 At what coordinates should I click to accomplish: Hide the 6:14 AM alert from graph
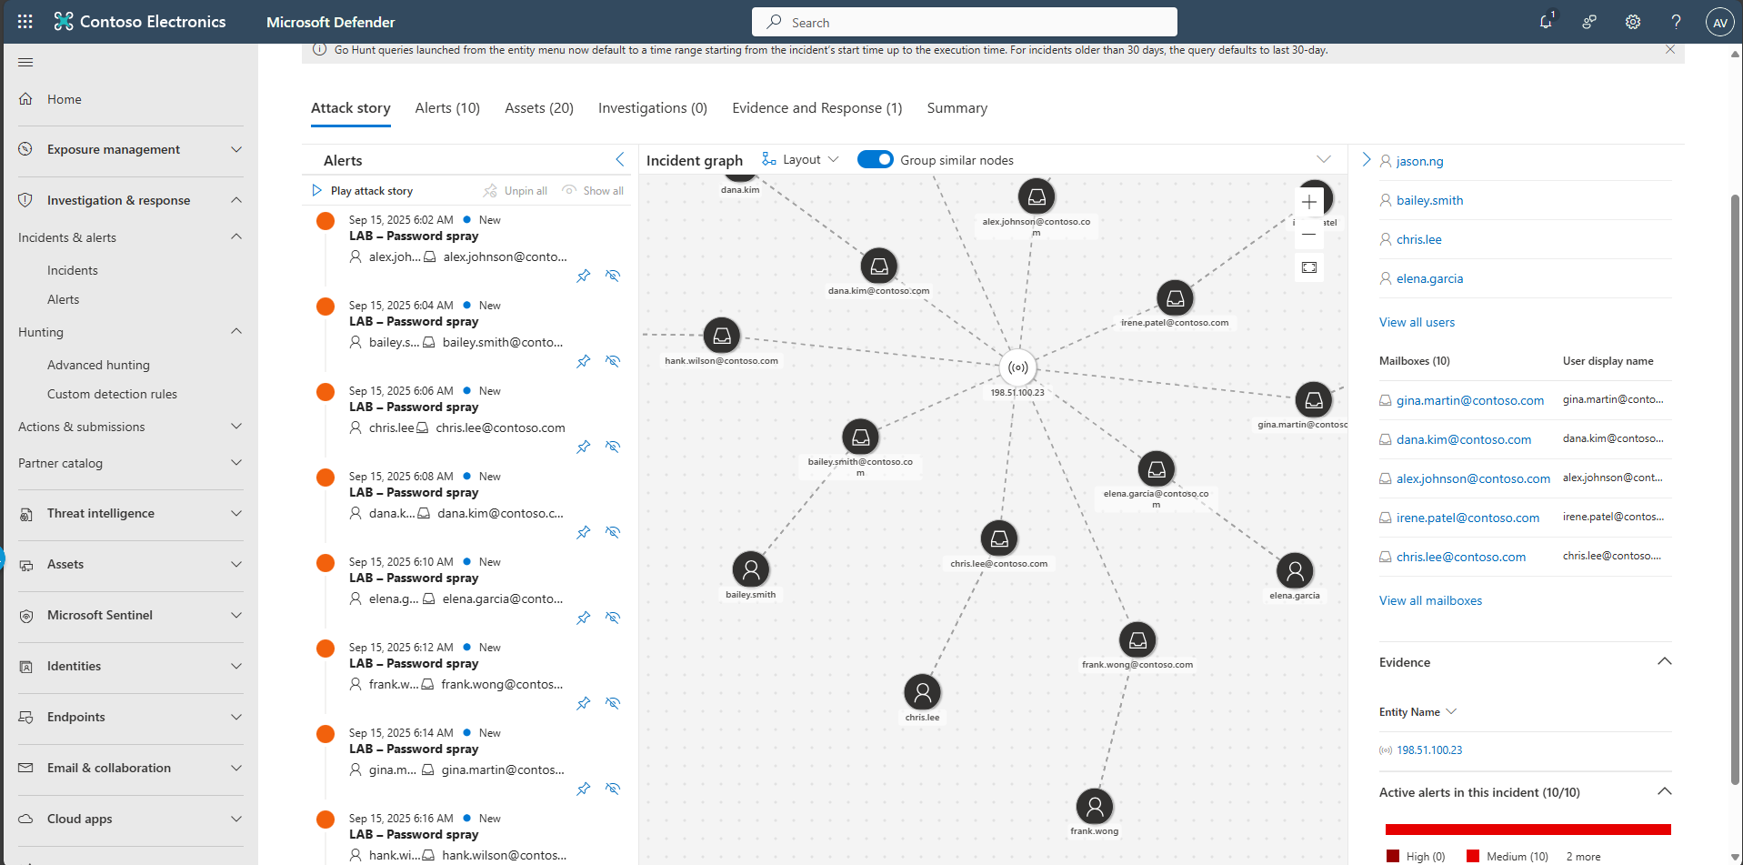tap(613, 789)
